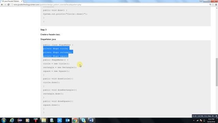Click 'public ShapeMaker() {' constructor line
This screenshot has height=123, width=218.
coord(56,60)
